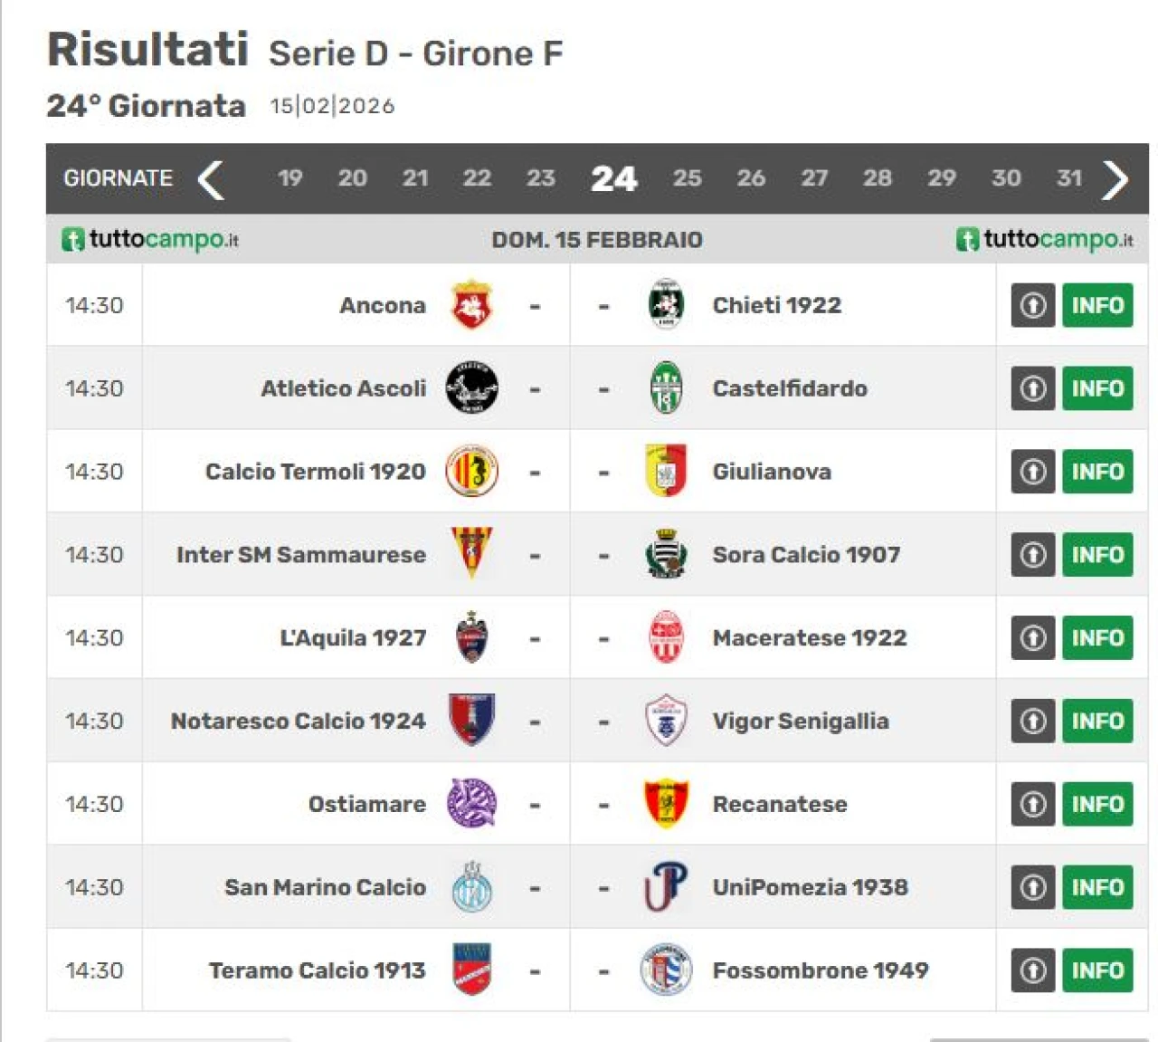This screenshot has height=1042, width=1158.
Task: Click the upload arrow icon for L'Aquila match
Action: 1033,638
